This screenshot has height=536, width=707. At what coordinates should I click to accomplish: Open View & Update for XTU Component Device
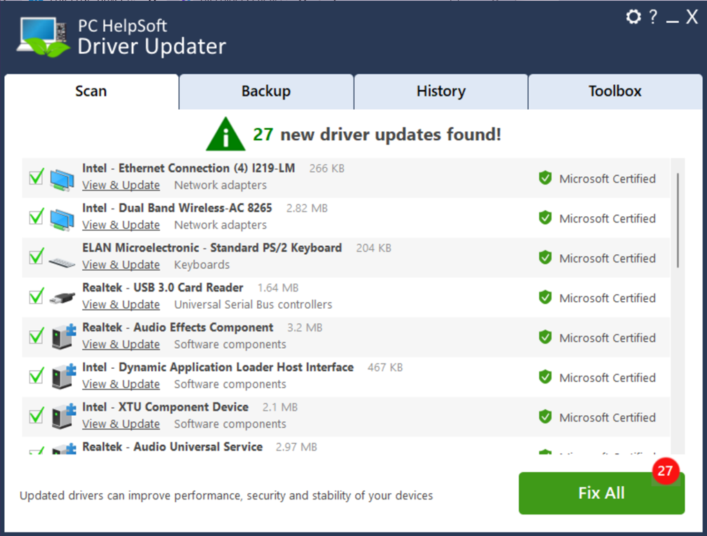[121, 423]
